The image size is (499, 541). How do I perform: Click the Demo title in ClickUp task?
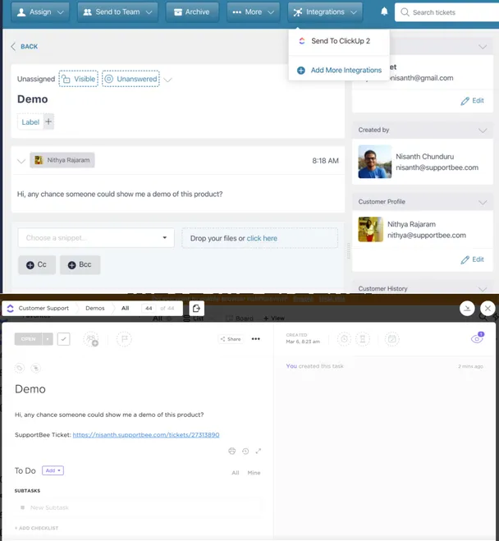[x=30, y=389]
